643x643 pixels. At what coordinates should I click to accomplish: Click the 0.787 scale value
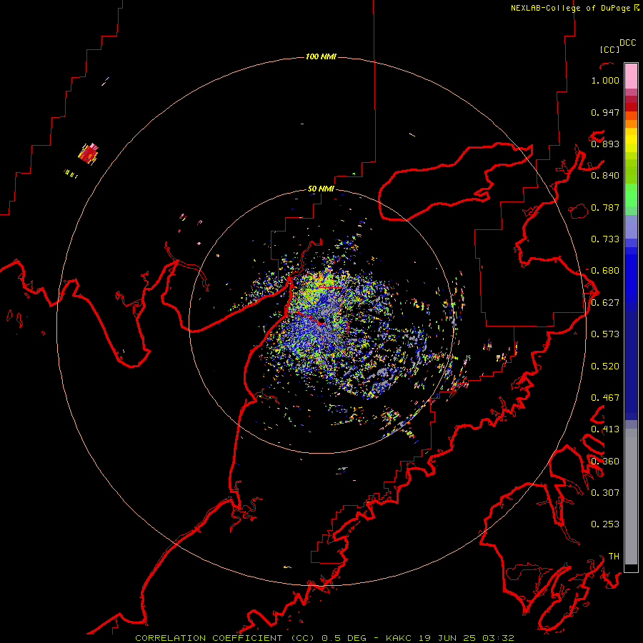(605, 207)
